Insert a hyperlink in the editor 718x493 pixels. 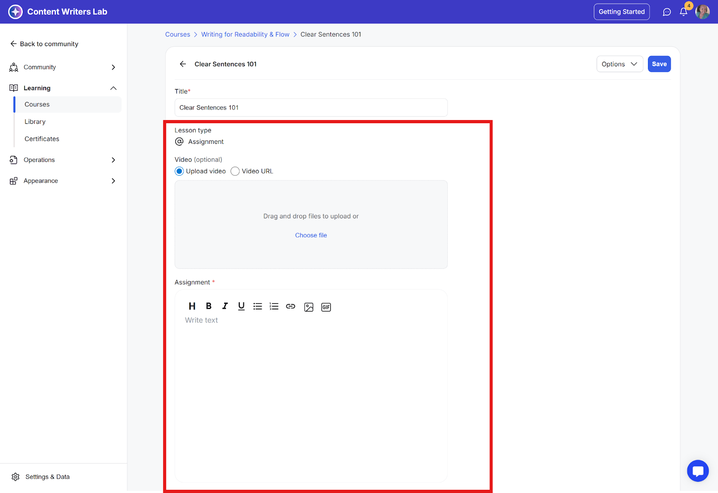(291, 307)
